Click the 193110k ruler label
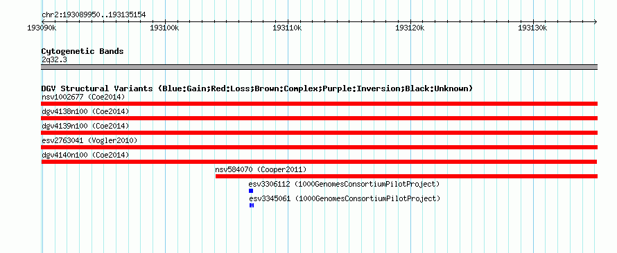 coord(287,28)
